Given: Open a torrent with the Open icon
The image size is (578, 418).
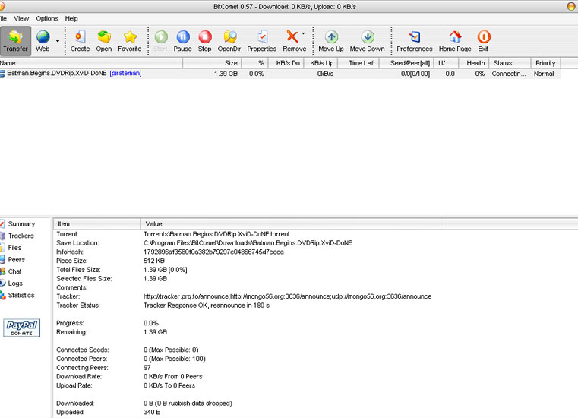Looking at the screenshot, I should [104, 37].
